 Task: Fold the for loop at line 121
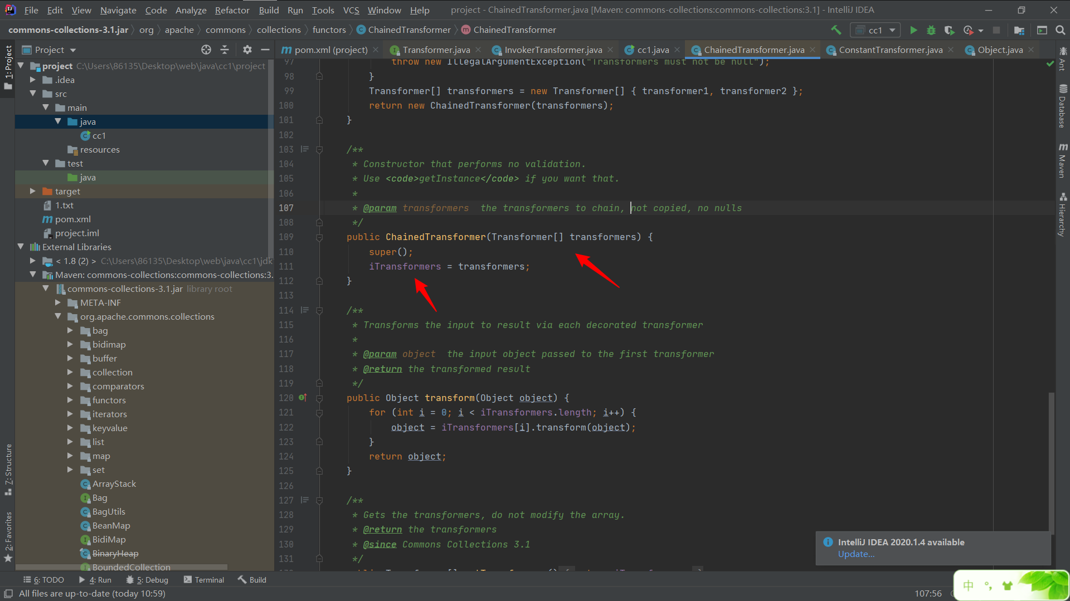pos(319,413)
